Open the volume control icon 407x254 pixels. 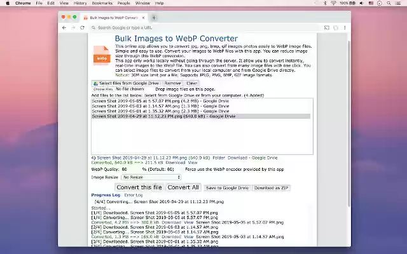(x=361, y=3)
